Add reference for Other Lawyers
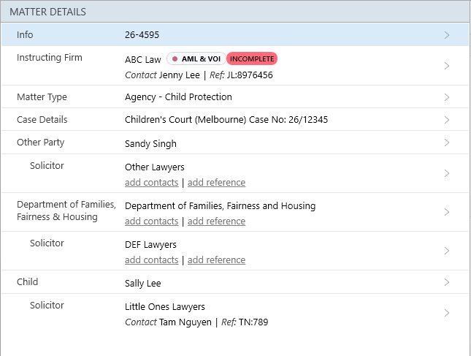The height and width of the screenshot is (356, 471). point(216,183)
